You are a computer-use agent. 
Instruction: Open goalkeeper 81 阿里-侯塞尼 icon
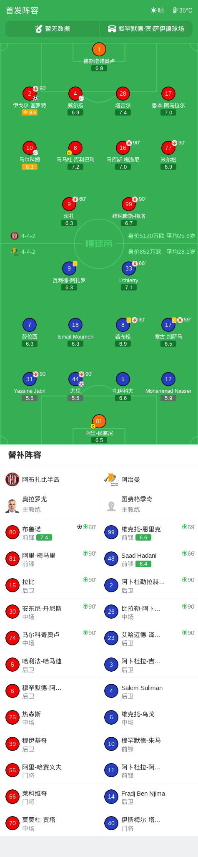click(x=99, y=421)
